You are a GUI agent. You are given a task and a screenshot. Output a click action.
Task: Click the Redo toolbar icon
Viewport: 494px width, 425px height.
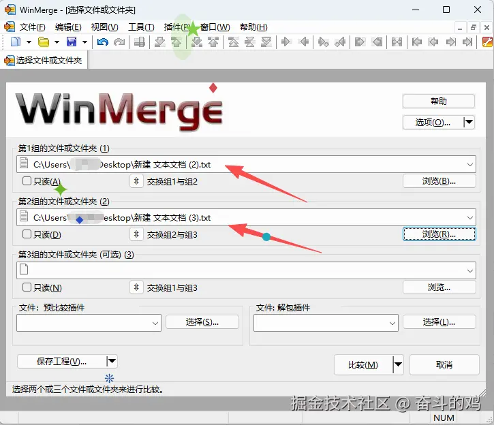pos(119,42)
